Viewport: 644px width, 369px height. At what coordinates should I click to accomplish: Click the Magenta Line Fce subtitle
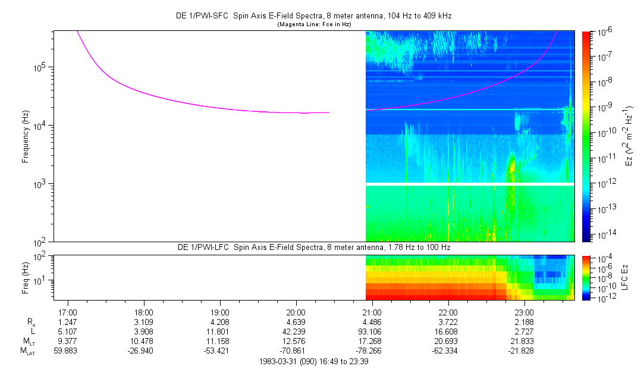coord(314,24)
